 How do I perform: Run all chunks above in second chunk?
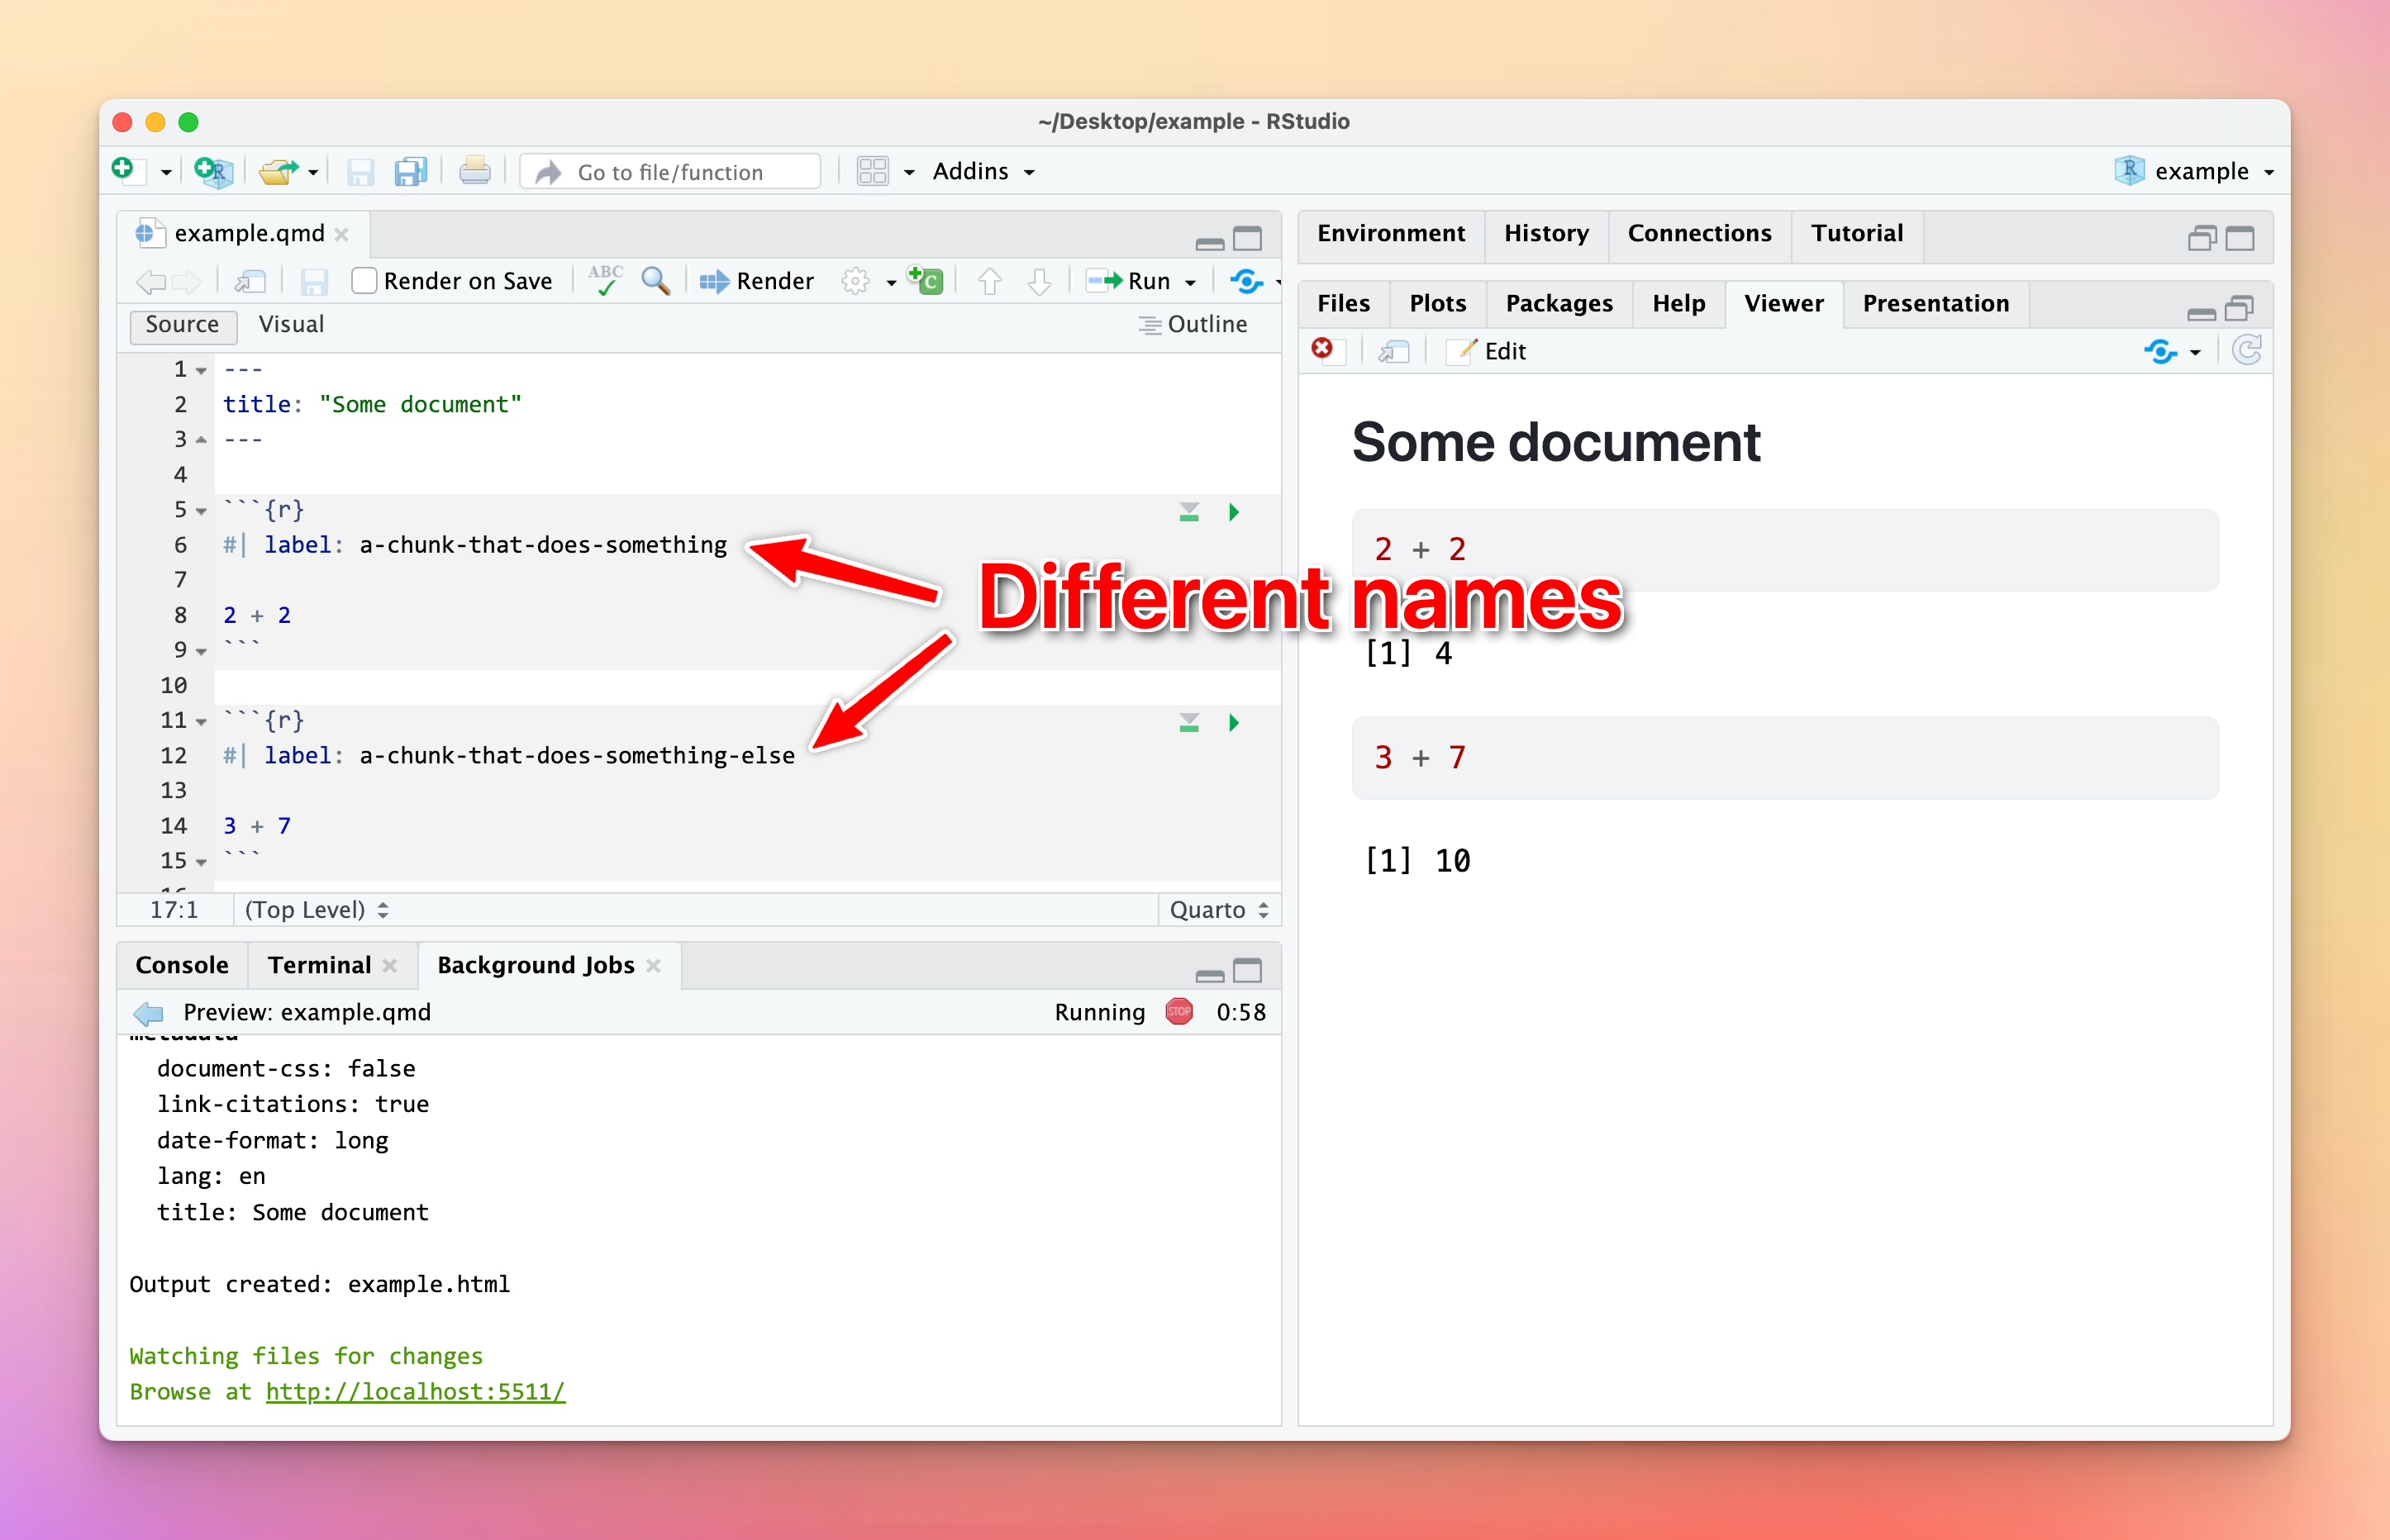pos(1188,723)
